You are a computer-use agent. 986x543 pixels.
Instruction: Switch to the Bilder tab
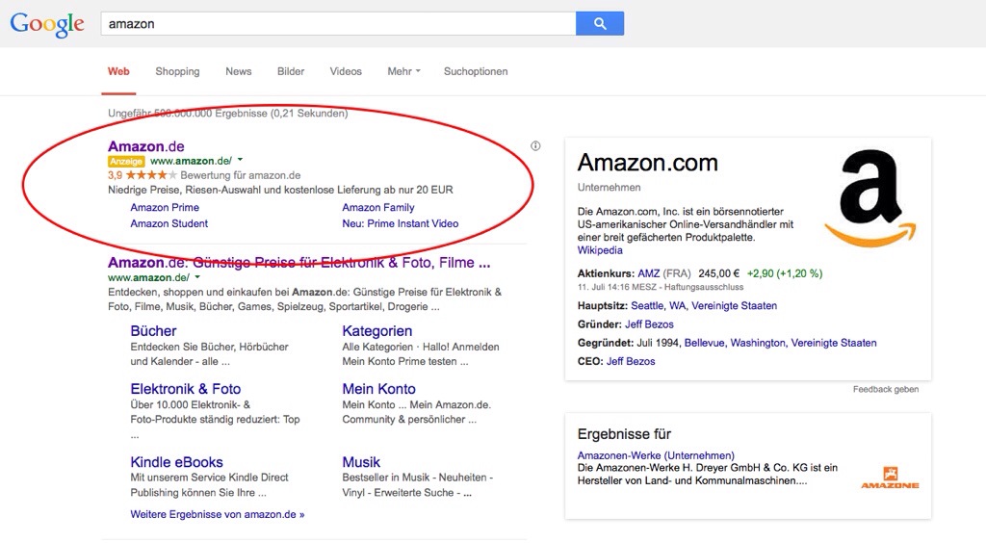pos(291,71)
